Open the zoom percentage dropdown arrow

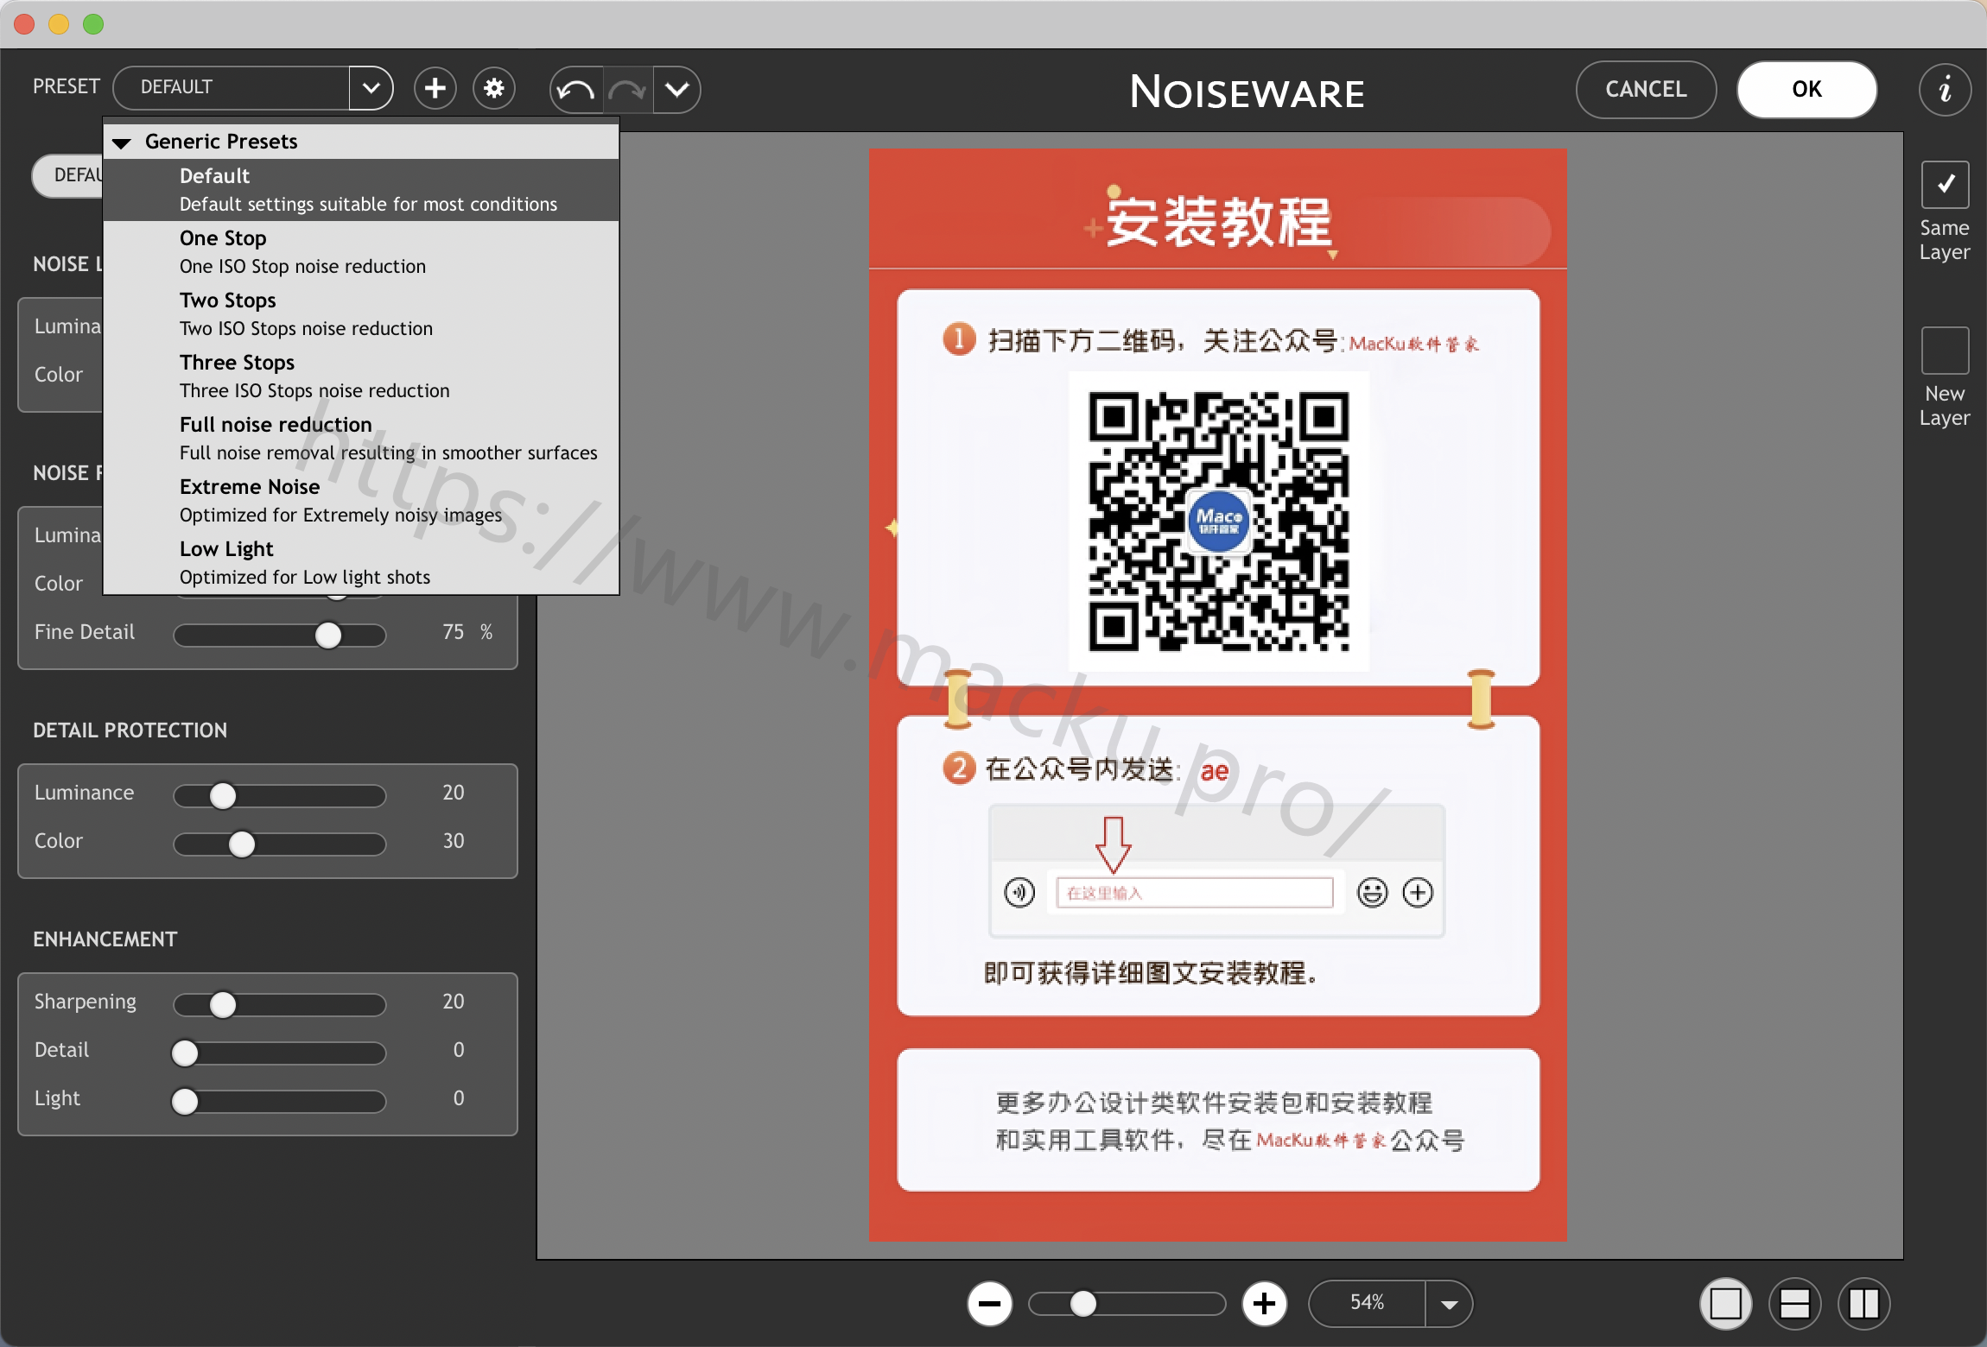pyautogui.click(x=1449, y=1304)
